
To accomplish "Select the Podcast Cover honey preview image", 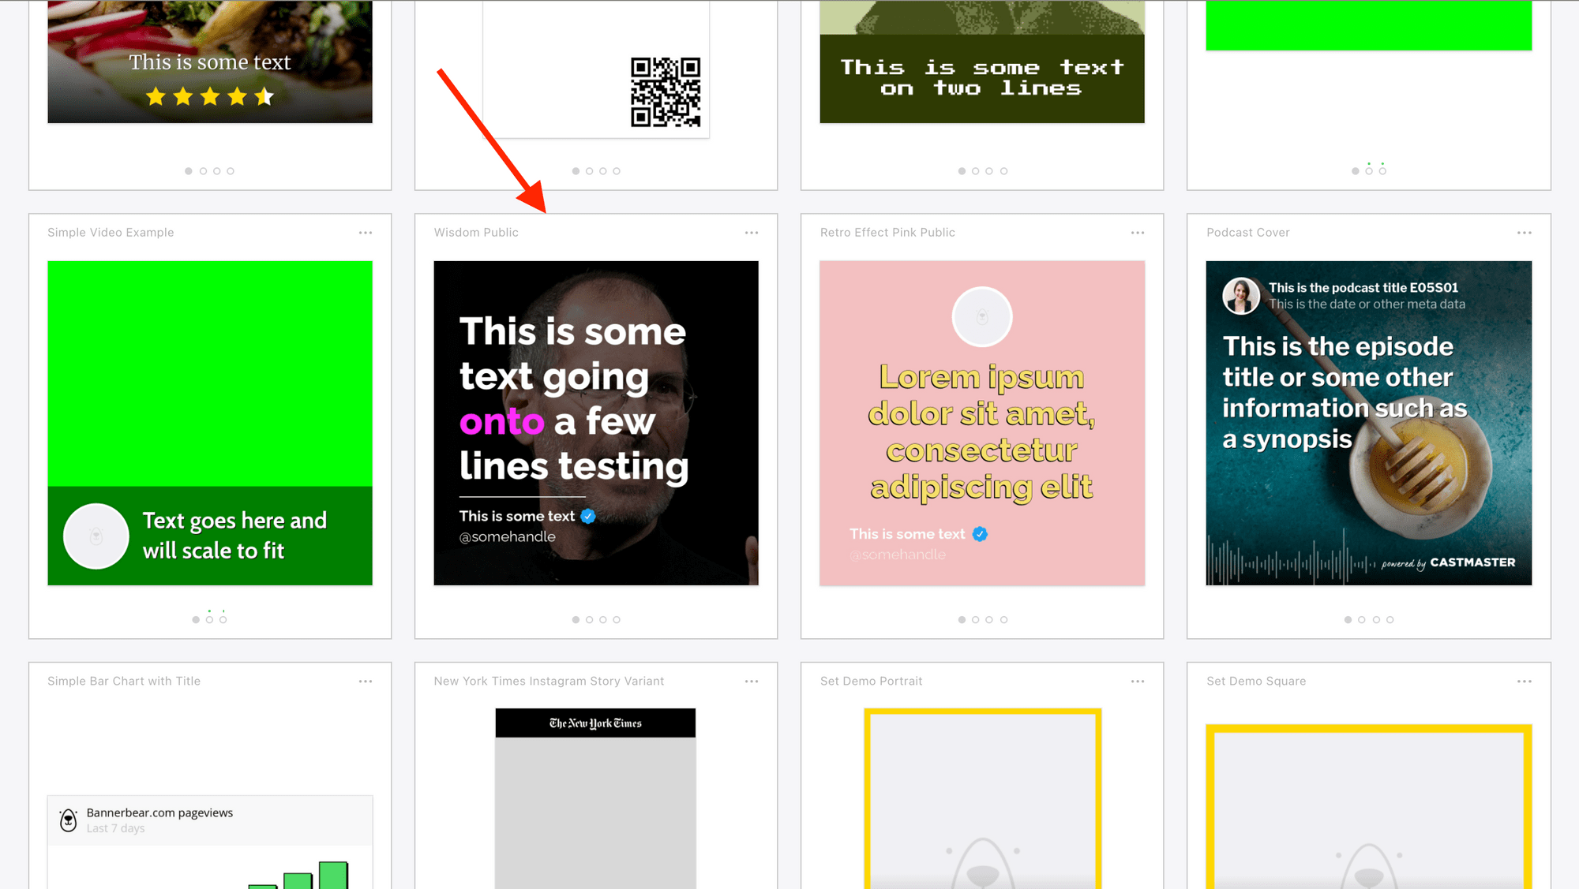I will coord(1369,423).
